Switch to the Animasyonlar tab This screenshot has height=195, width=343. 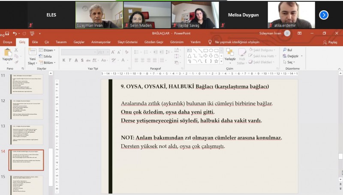tap(101, 42)
